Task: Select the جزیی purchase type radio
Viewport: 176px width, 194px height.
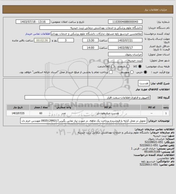Action: (145, 72)
